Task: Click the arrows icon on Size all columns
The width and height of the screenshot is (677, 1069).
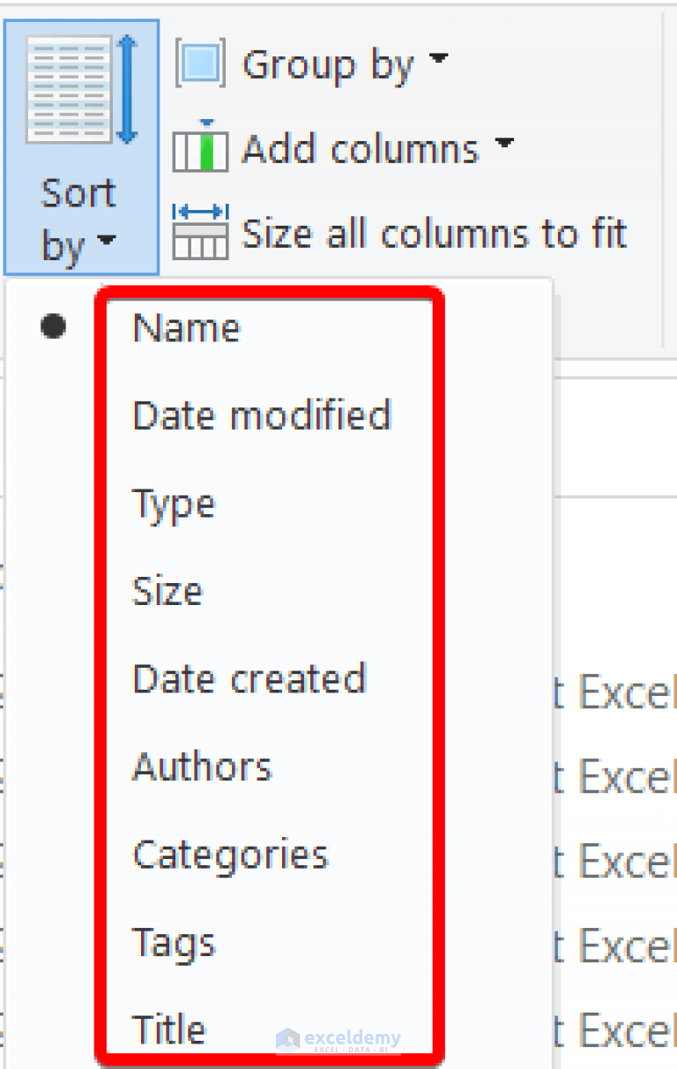Action: click(x=200, y=212)
